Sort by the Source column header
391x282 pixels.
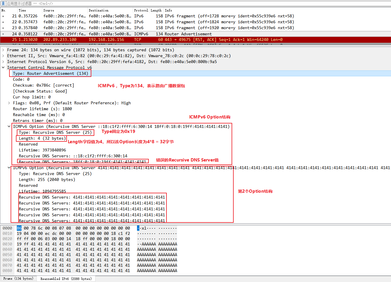[65, 10]
